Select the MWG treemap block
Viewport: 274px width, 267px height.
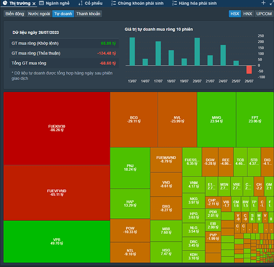pyautogui.click(x=216, y=119)
